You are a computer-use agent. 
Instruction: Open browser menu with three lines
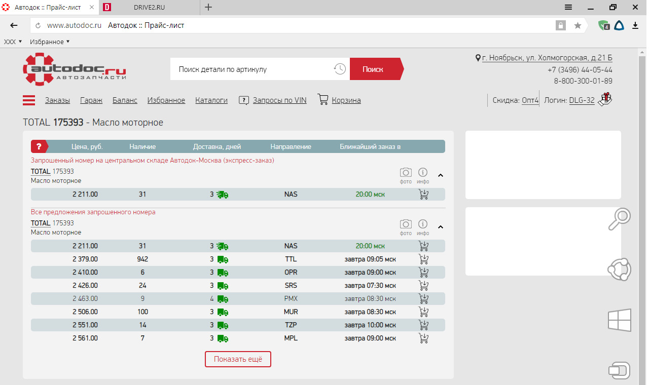point(568,7)
